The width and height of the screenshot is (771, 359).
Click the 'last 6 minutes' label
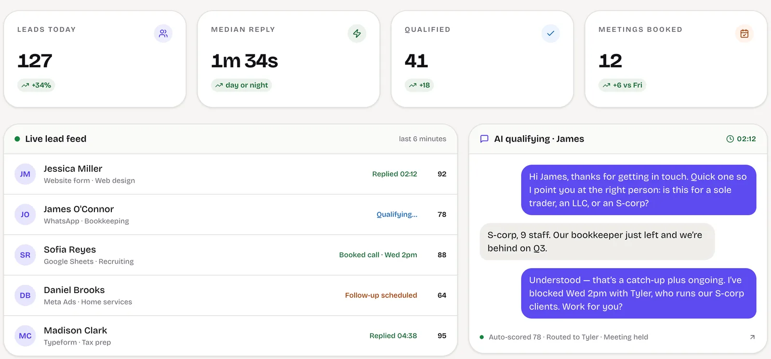coord(423,139)
